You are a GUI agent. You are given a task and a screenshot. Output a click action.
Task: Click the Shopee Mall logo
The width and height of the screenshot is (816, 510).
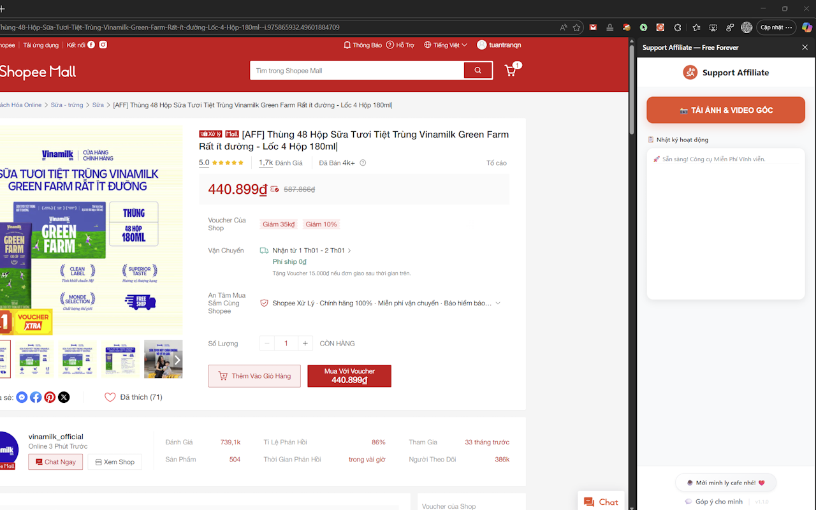pos(38,72)
